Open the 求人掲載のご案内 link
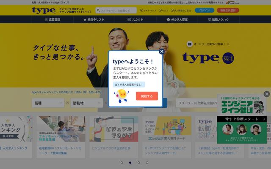Viewport: 271px width, 169px height. 181,10
